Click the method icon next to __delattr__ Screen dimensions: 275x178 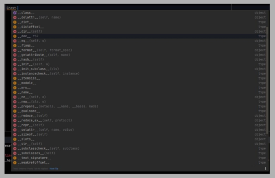15,18
